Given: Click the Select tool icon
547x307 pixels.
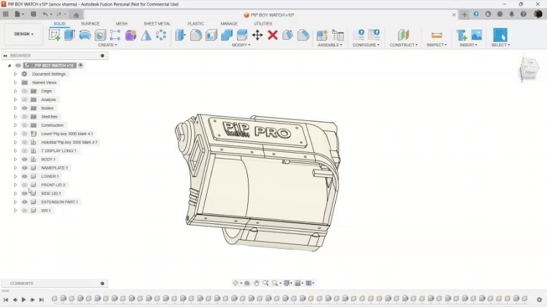Looking at the screenshot, I should point(500,35).
